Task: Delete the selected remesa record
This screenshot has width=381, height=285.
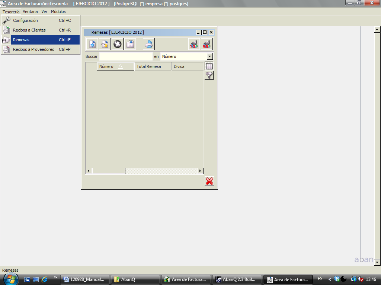Action: (118, 44)
